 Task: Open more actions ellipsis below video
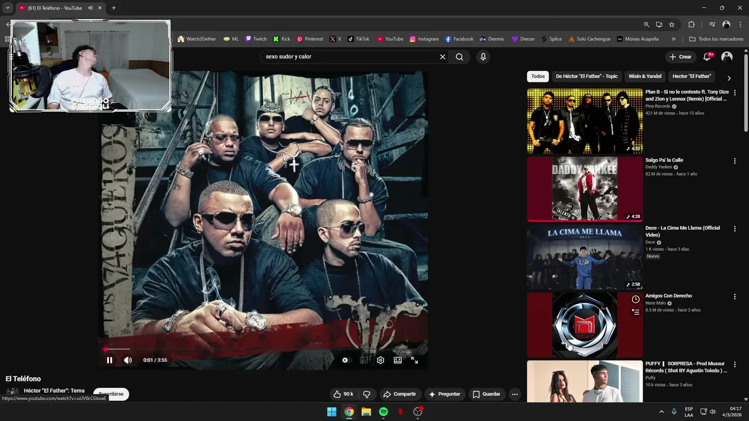click(515, 394)
